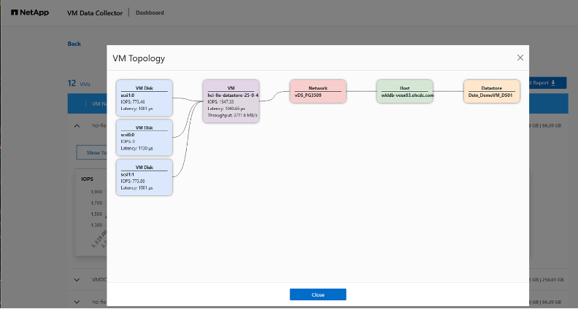The image size is (578, 309).
Task: Collapse the expanded first VM row
Action: click(78, 125)
